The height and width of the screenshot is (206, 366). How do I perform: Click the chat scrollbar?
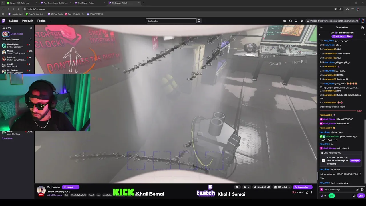coord(365,152)
